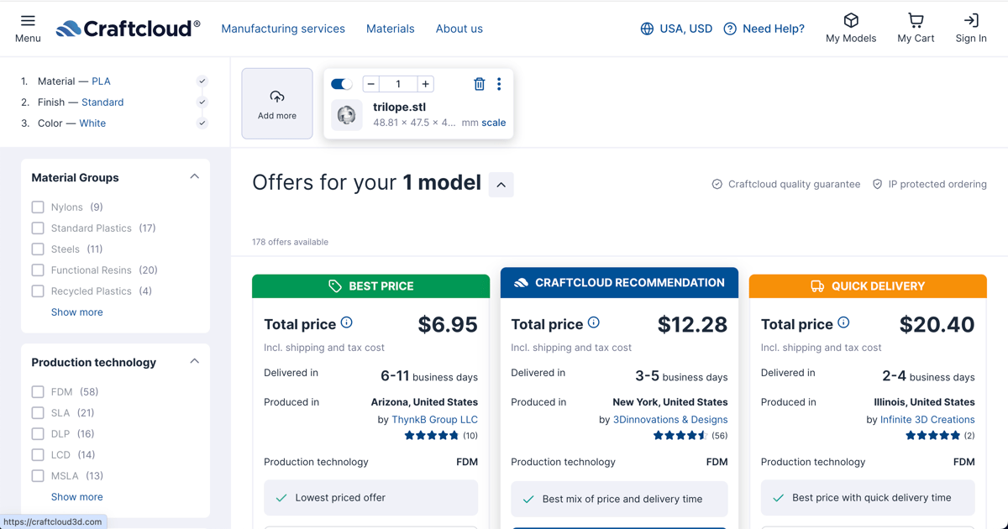The image size is (1008, 529).
Task: Change Color White selection
Action: click(92, 123)
